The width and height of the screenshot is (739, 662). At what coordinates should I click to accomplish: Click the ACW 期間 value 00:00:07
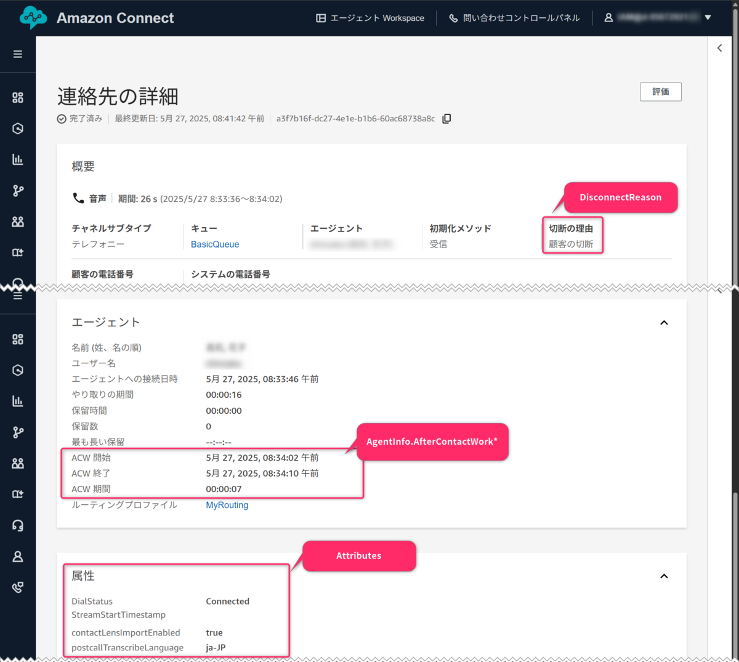pos(224,489)
